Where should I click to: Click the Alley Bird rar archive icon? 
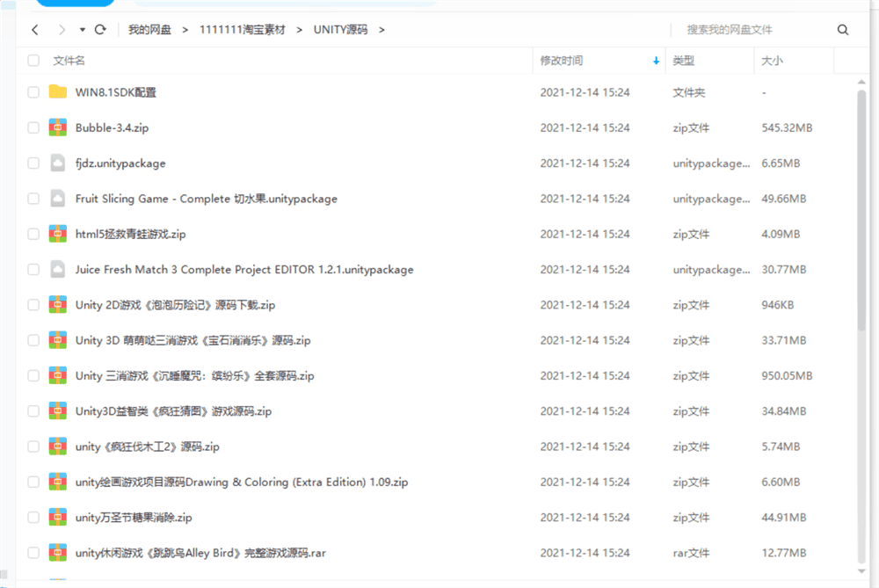pyautogui.click(x=58, y=552)
